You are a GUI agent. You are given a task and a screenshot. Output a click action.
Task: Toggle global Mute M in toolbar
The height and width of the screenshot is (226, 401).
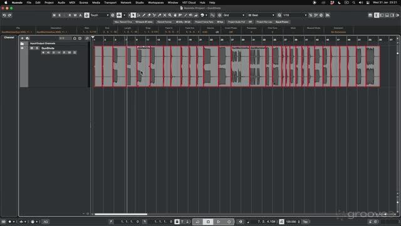point(55,15)
